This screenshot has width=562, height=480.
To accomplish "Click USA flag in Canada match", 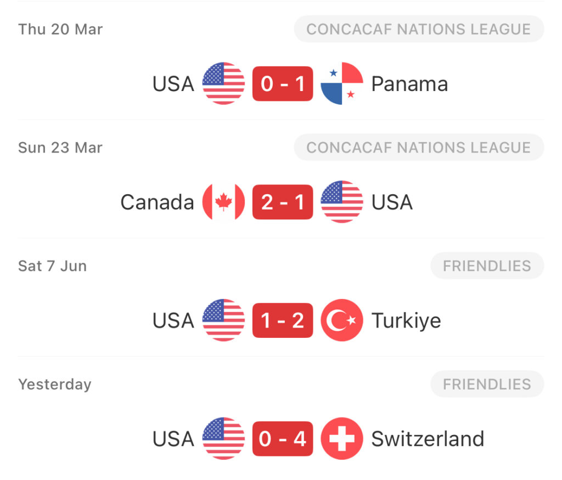I will 341,202.
